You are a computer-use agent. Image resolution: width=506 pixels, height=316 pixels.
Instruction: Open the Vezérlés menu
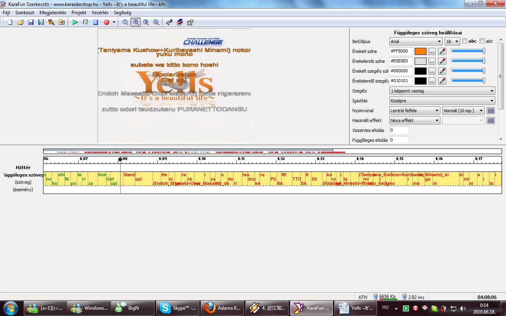(100, 13)
